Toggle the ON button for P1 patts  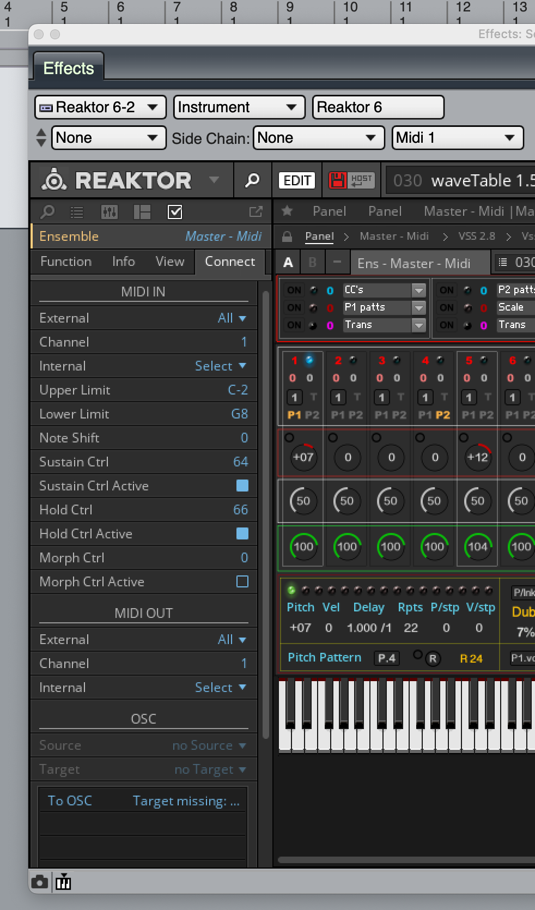[294, 308]
